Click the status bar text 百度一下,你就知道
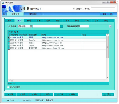The height and width of the screenshot is (104, 119). pos(44,100)
